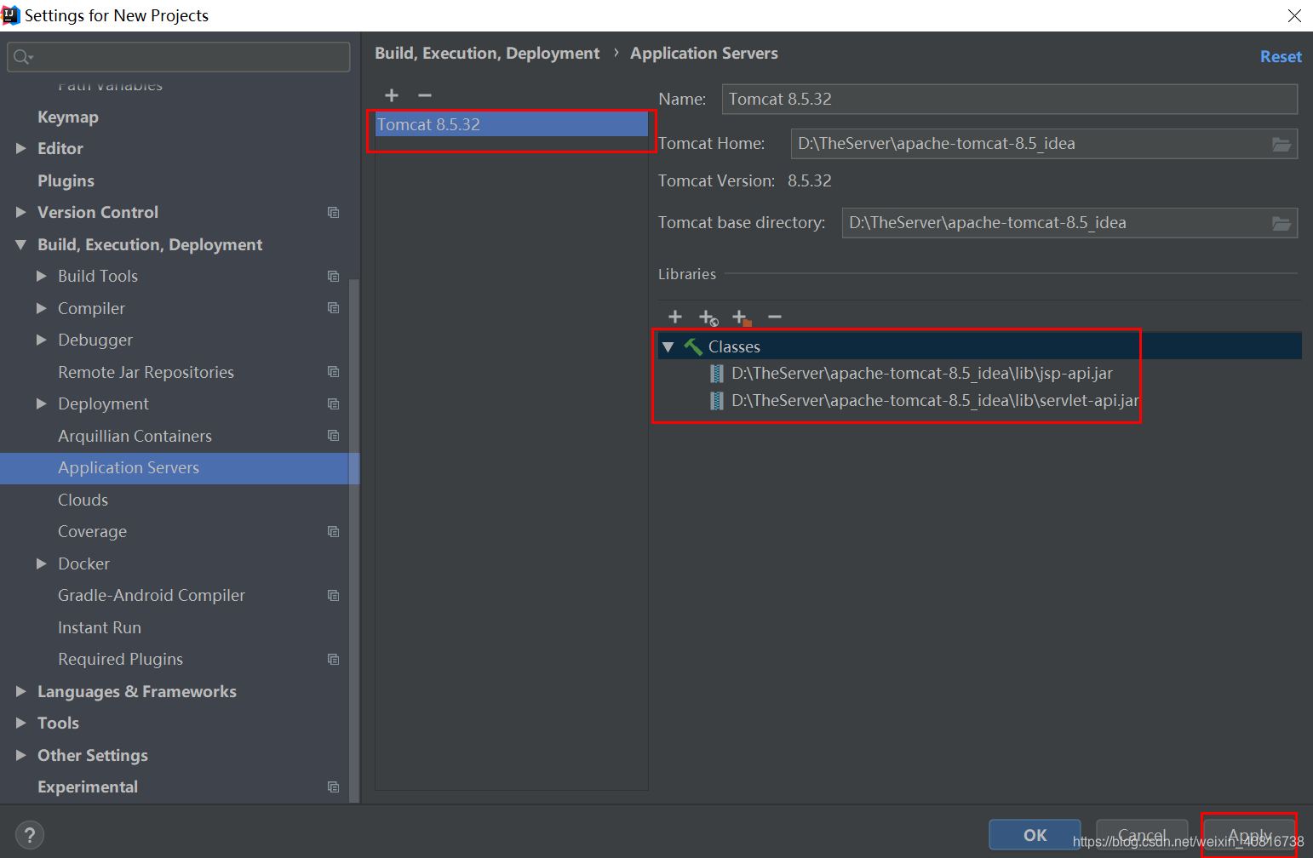1313x858 pixels.
Task: Collapse Build, Execution, Deployment section
Action: coord(20,244)
